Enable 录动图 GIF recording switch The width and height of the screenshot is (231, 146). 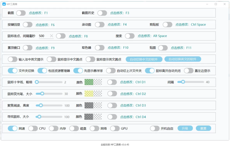(100, 25)
